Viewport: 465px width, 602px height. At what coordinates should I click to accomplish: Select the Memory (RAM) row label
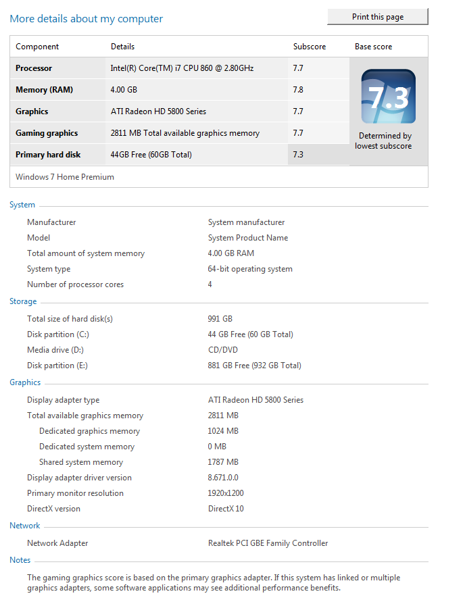click(x=44, y=89)
